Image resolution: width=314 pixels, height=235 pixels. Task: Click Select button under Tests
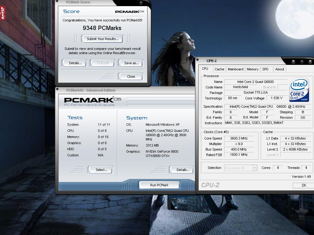tap(101, 170)
